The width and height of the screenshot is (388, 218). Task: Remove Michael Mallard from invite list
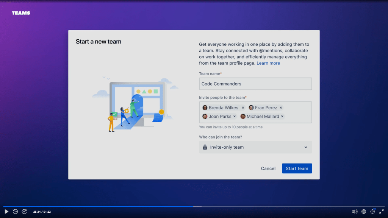pos(282,117)
